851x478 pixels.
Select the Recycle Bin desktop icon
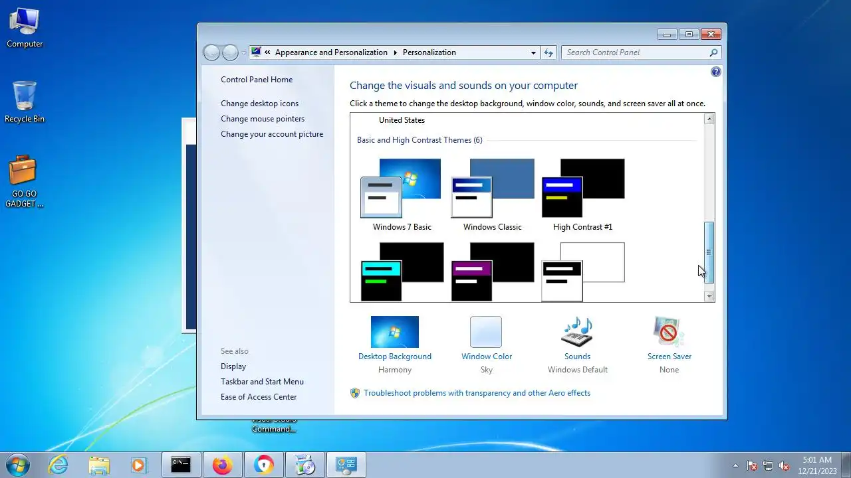point(25,102)
